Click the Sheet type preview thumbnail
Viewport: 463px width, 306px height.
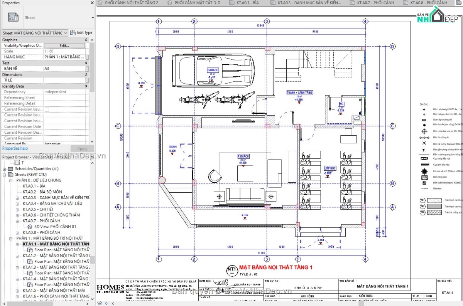click(13, 18)
